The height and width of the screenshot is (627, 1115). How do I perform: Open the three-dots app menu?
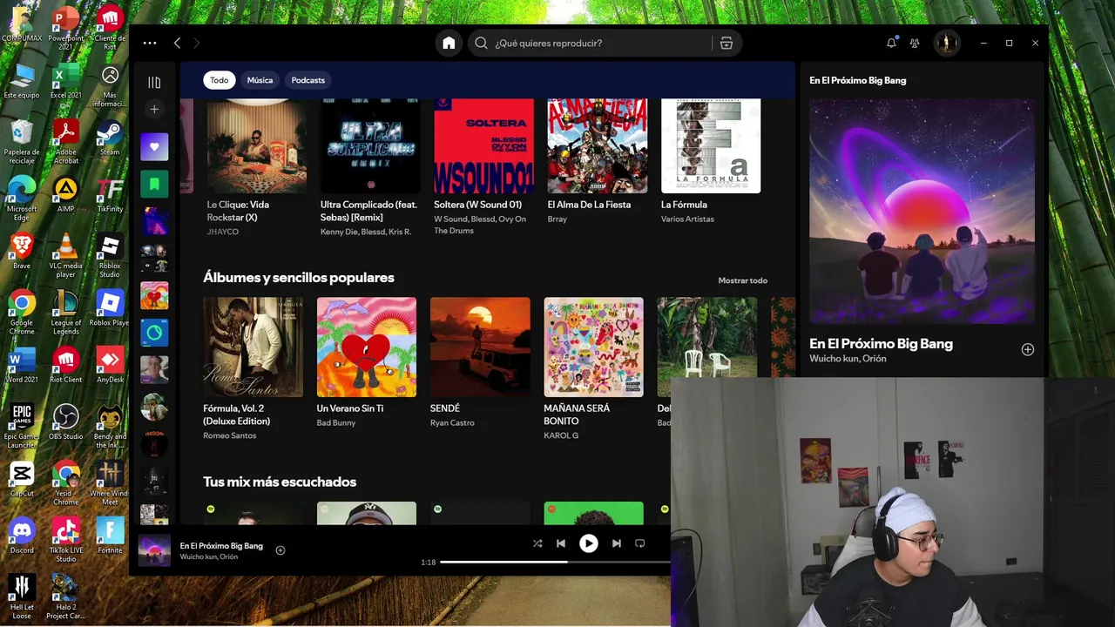tap(150, 43)
